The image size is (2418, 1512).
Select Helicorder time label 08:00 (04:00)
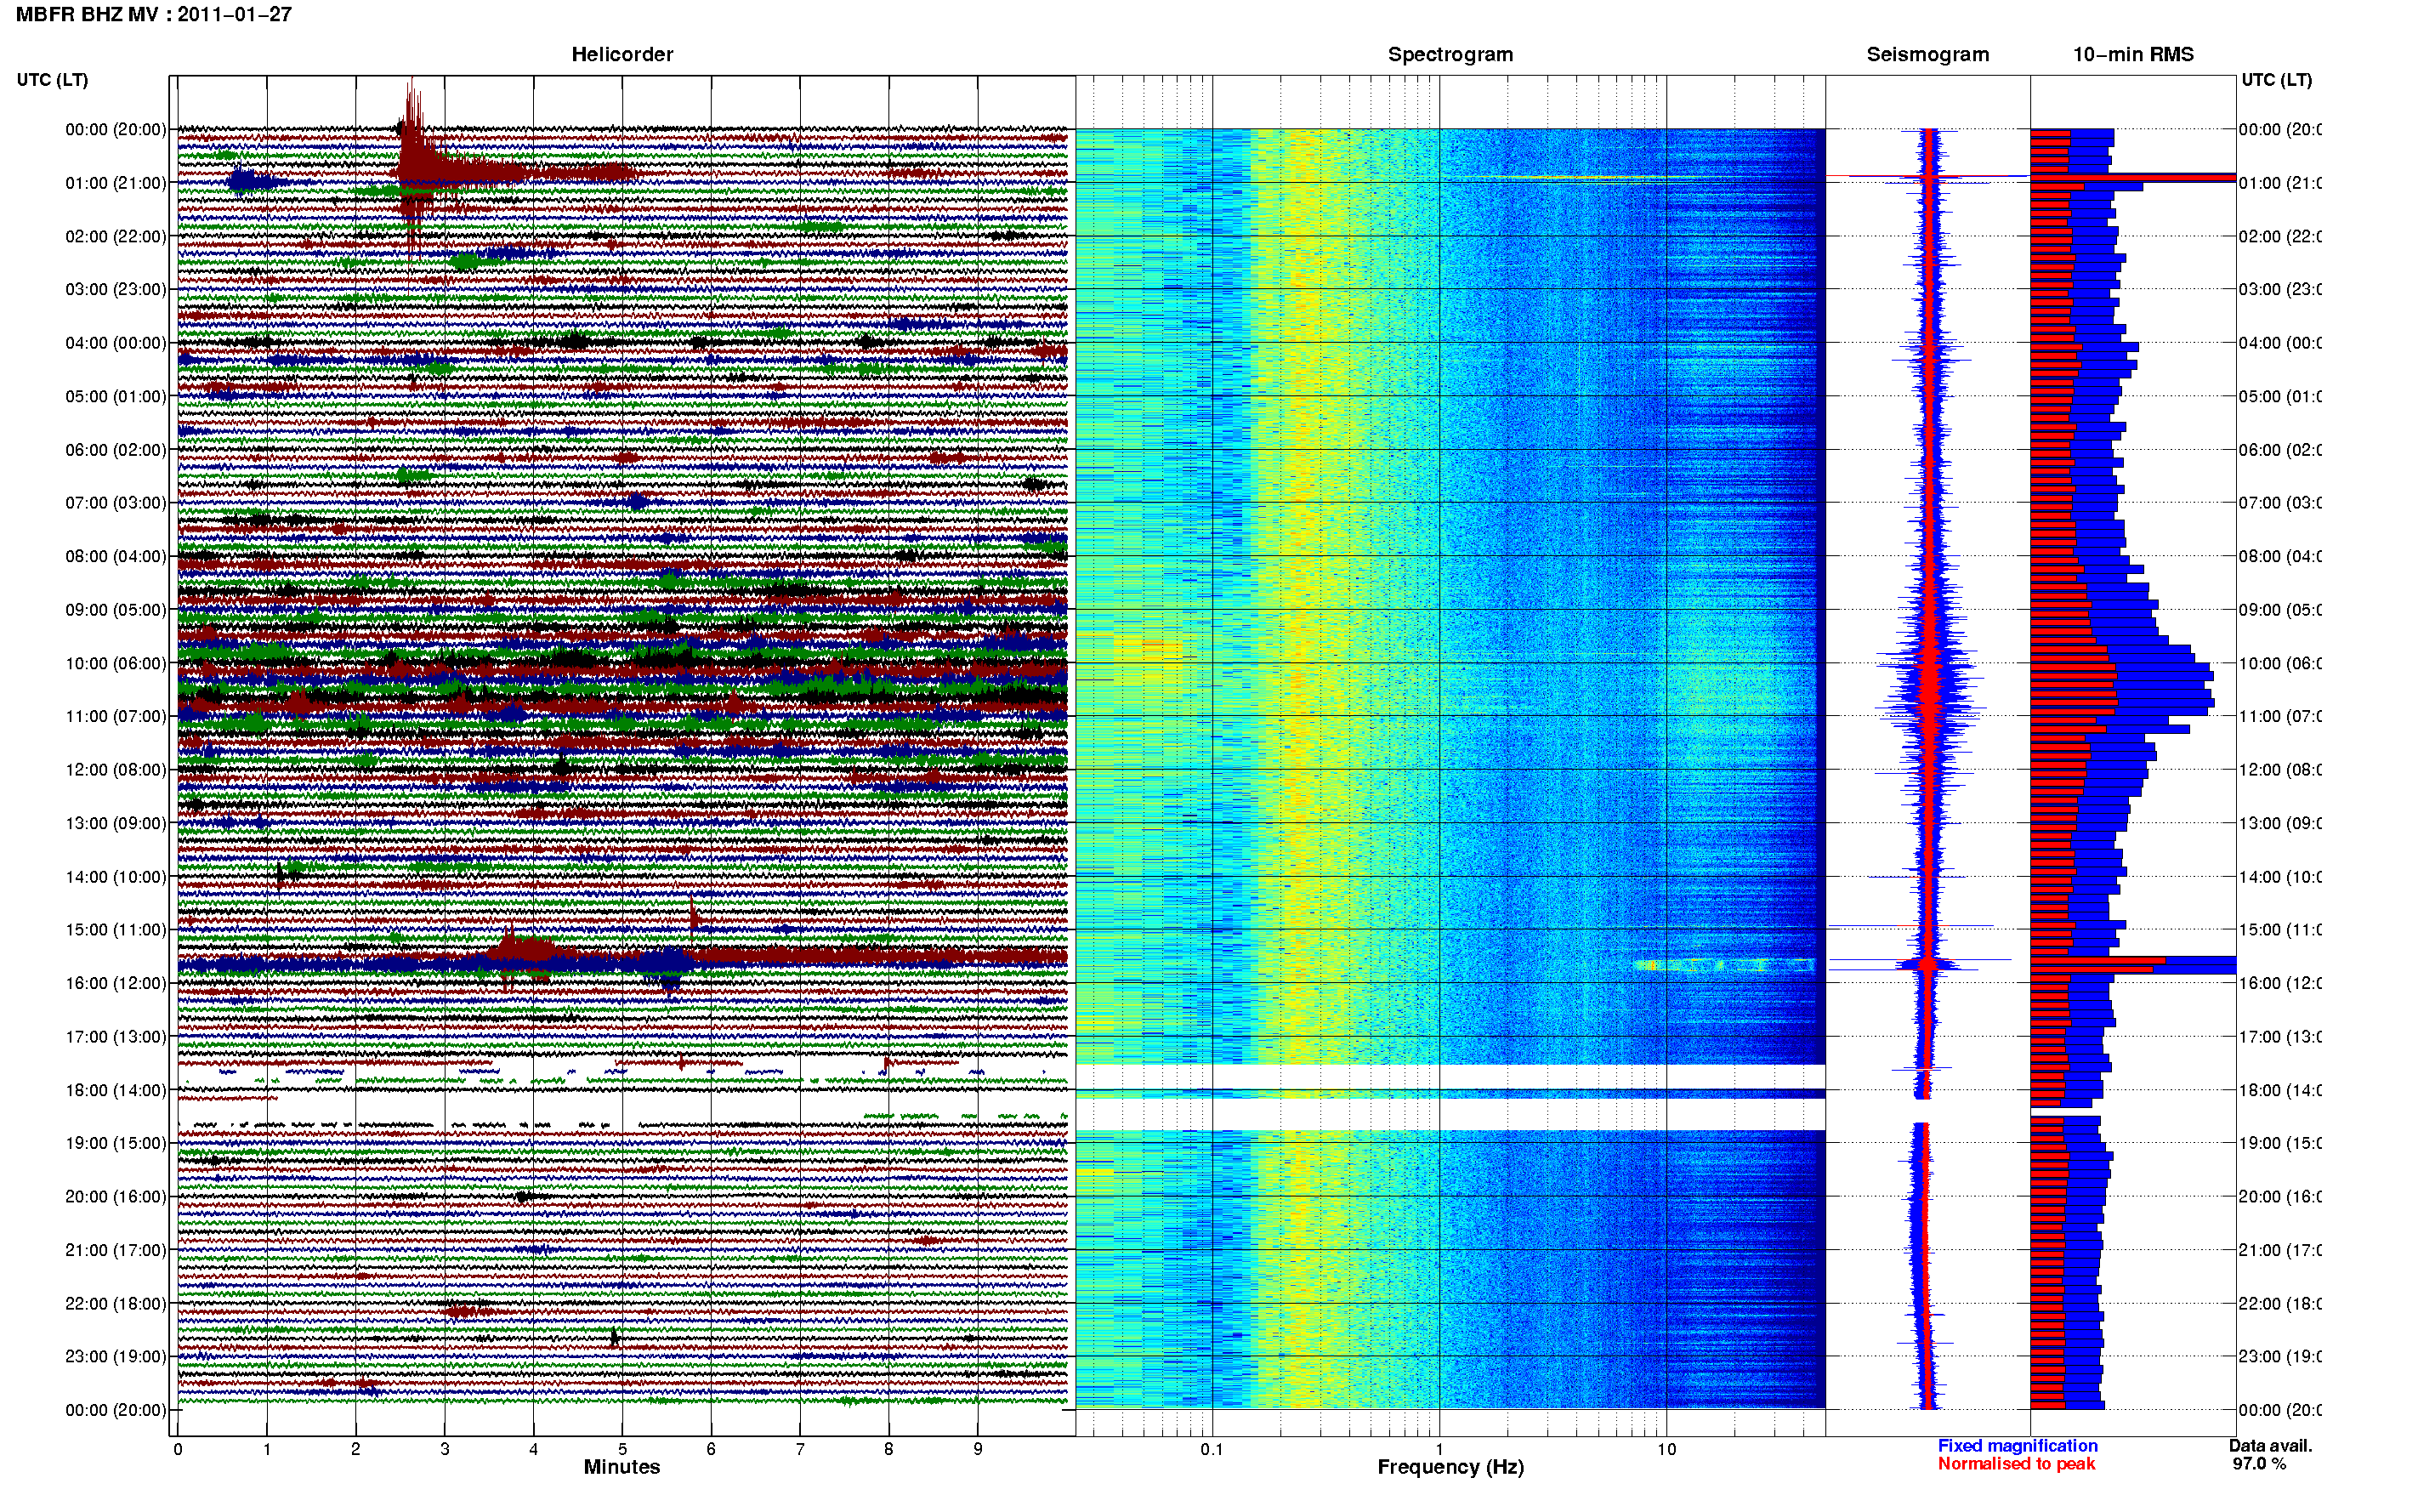[116, 556]
